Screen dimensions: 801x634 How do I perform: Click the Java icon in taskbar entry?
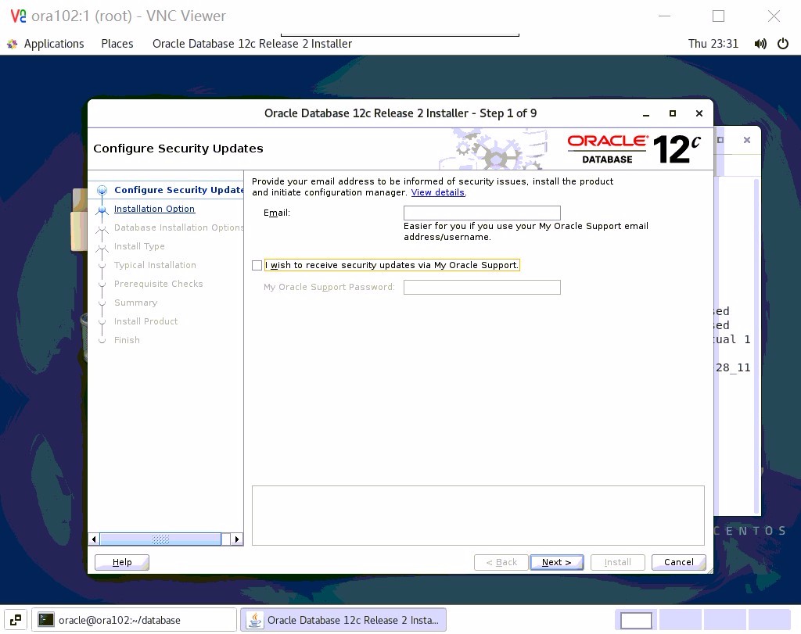point(255,620)
